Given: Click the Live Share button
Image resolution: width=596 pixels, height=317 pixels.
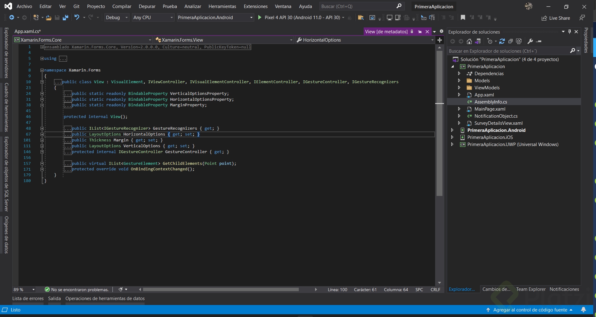Looking at the screenshot, I should (x=556, y=18).
